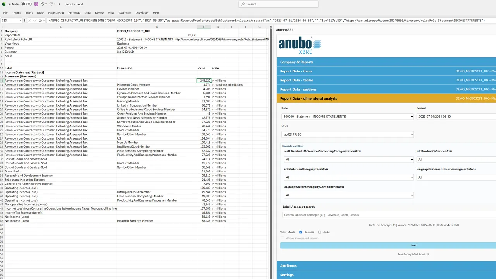Click the Save icon
The image size is (496, 279).
[x=36, y=4]
